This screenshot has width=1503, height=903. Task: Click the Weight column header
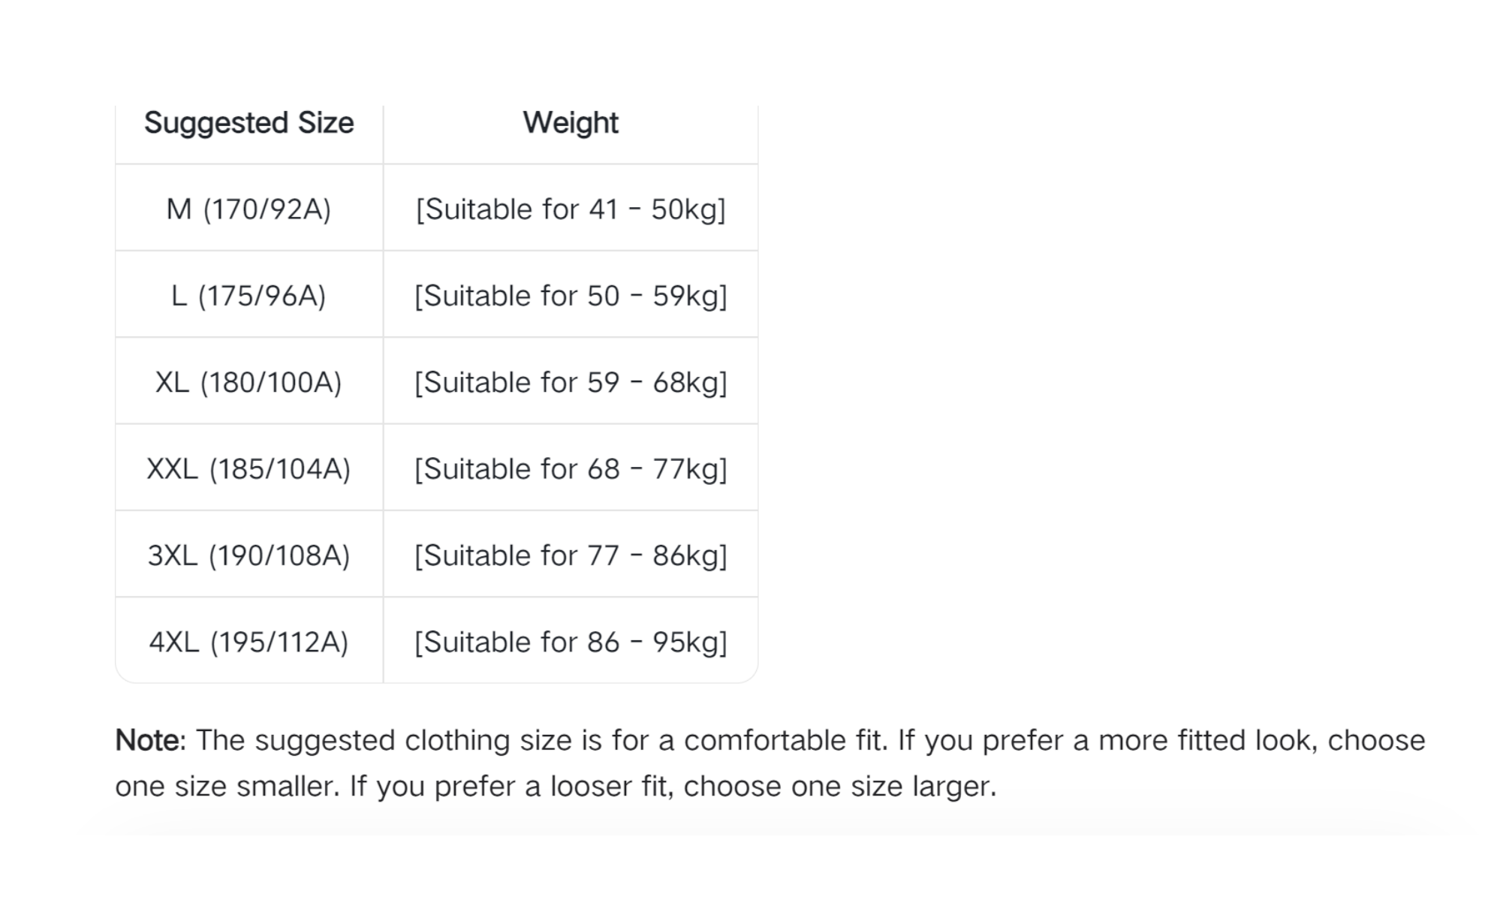pos(571,123)
